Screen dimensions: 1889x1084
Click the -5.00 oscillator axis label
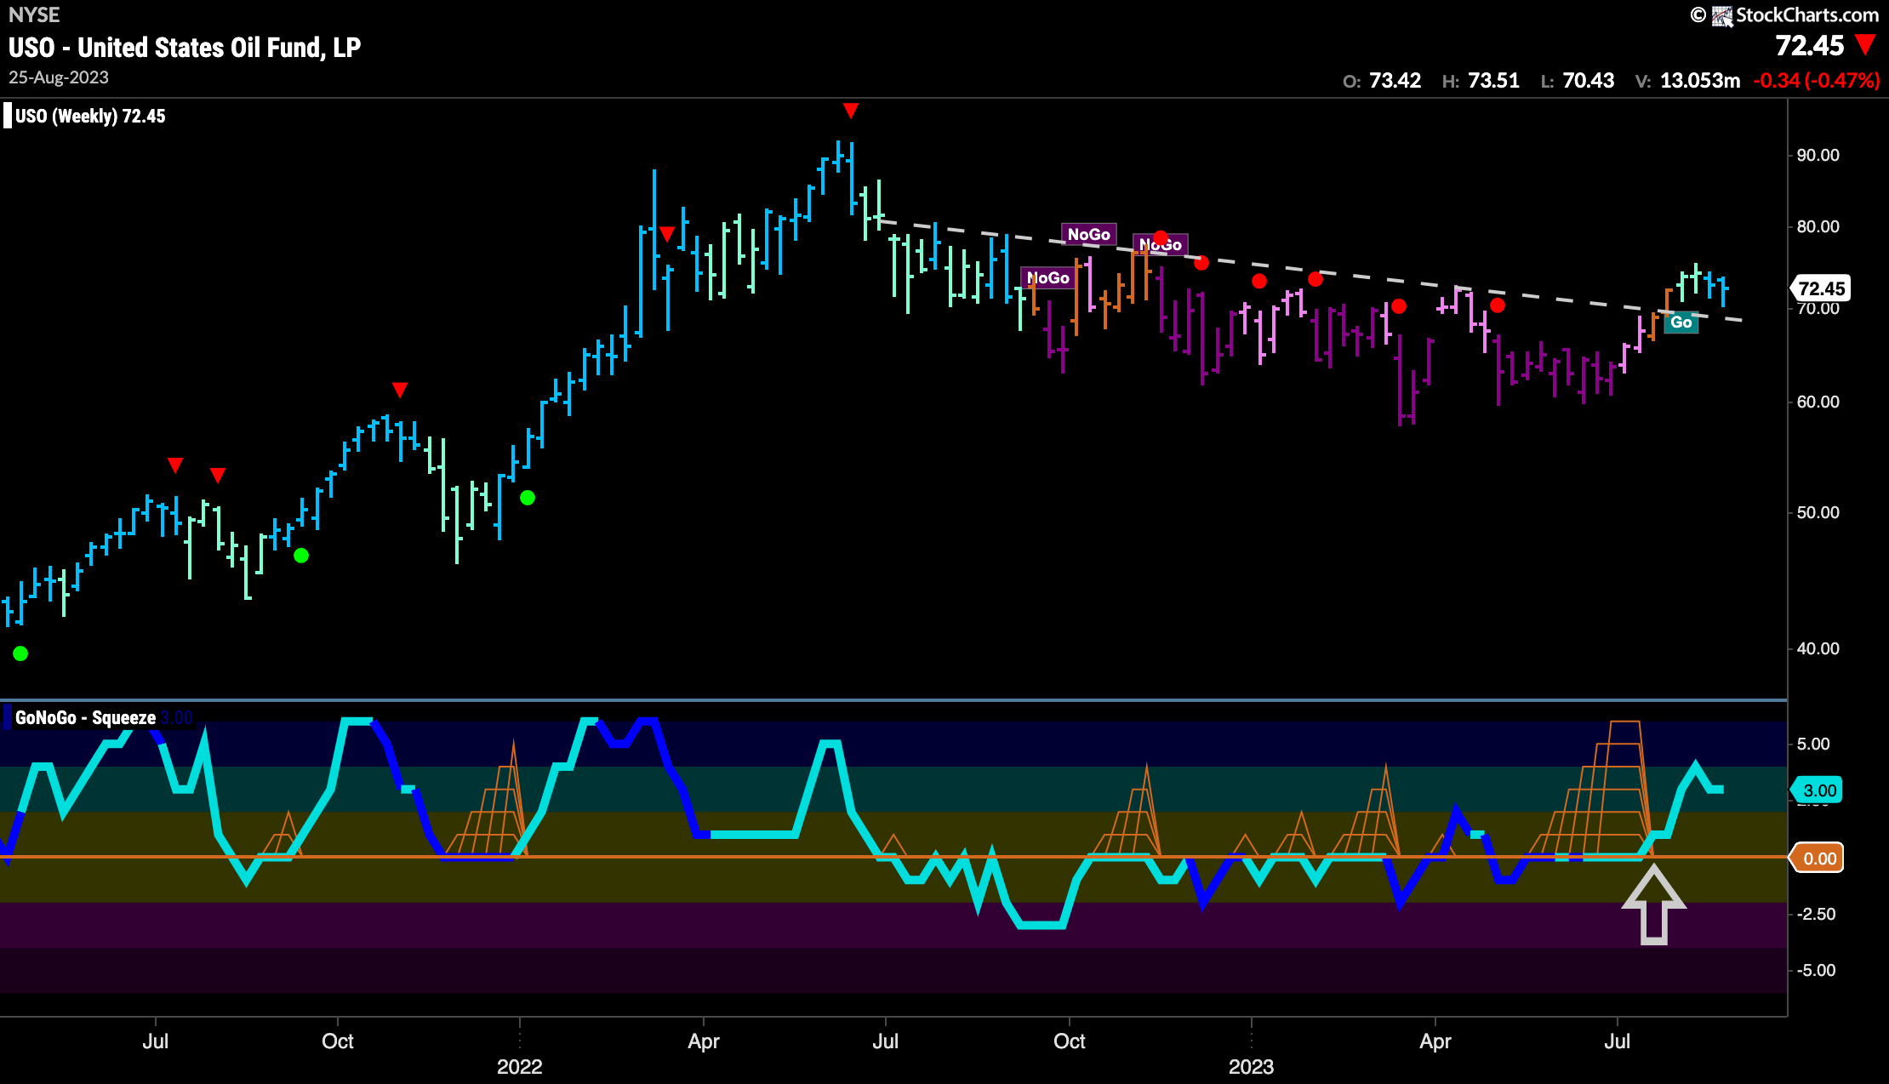(x=1815, y=970)
